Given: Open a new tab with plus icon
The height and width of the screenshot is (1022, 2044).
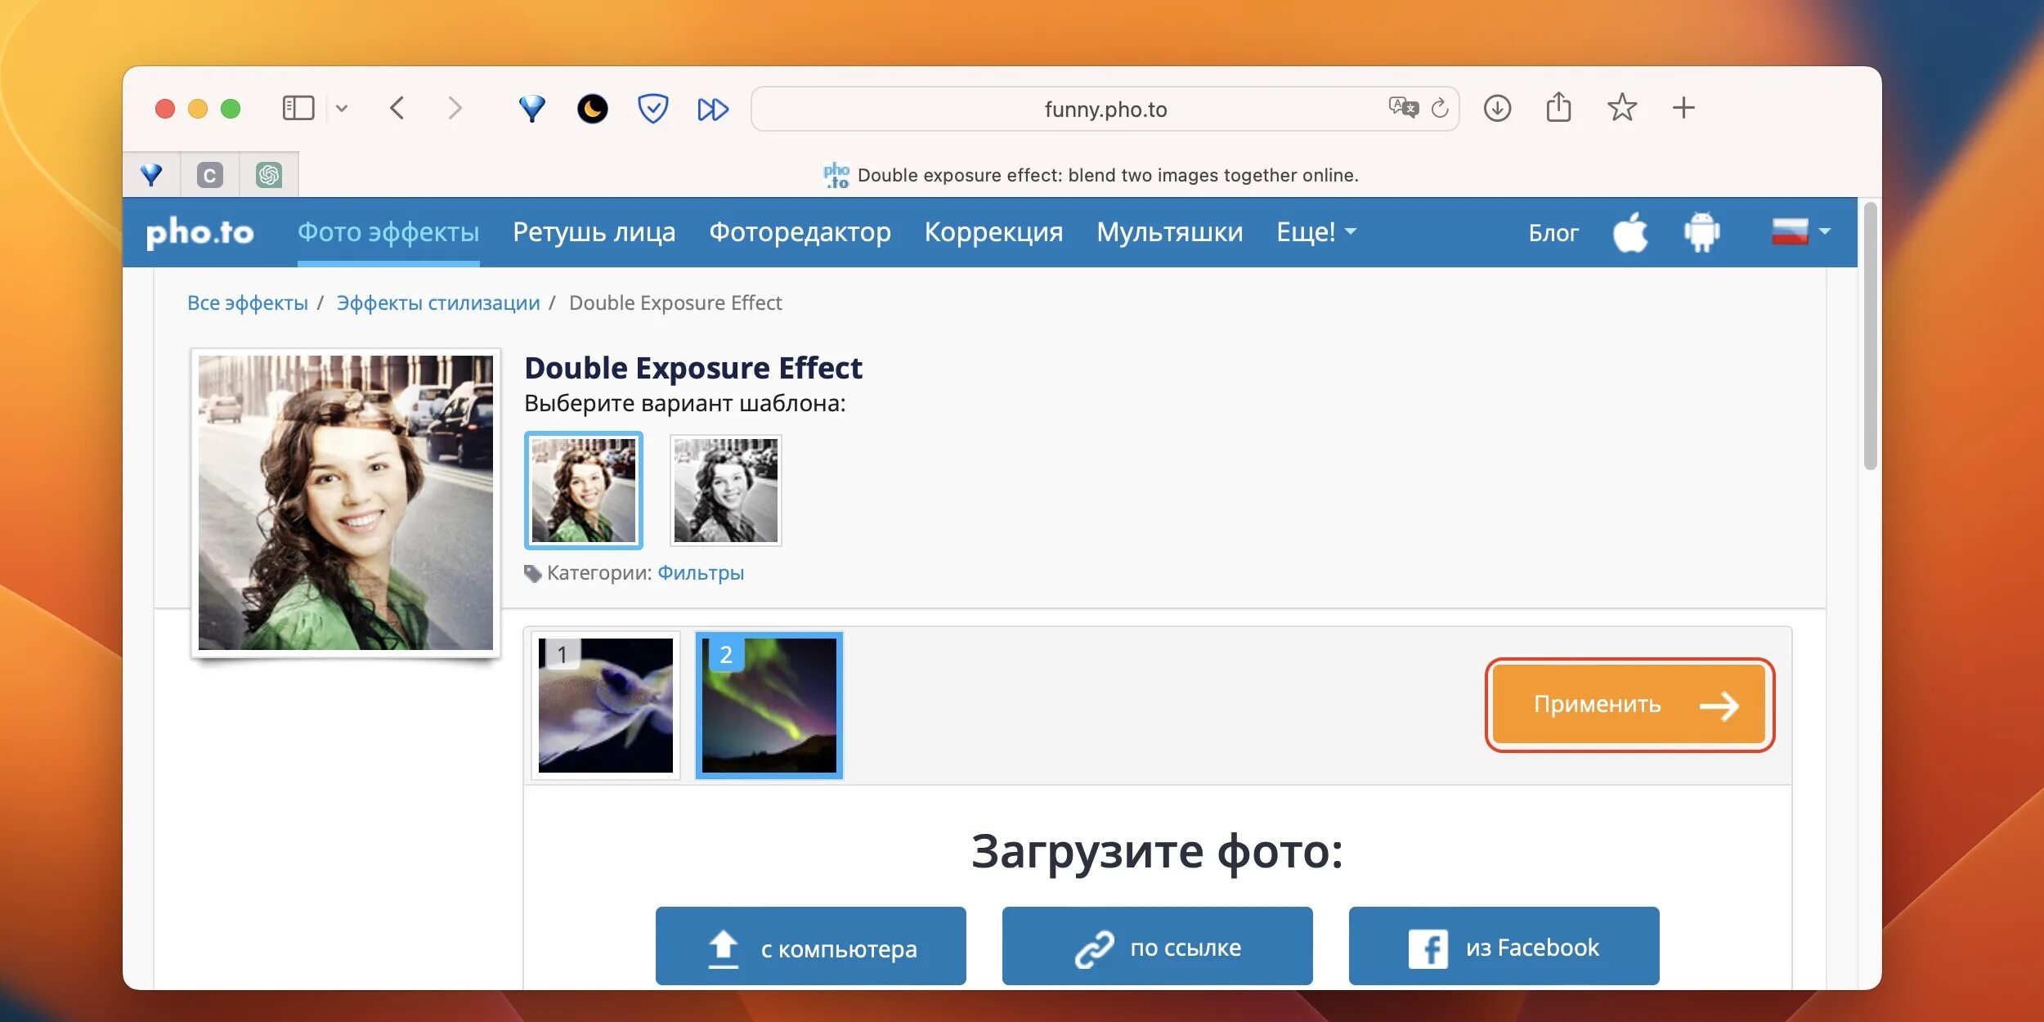Looking at the screenshot, I should point(1683,108).
